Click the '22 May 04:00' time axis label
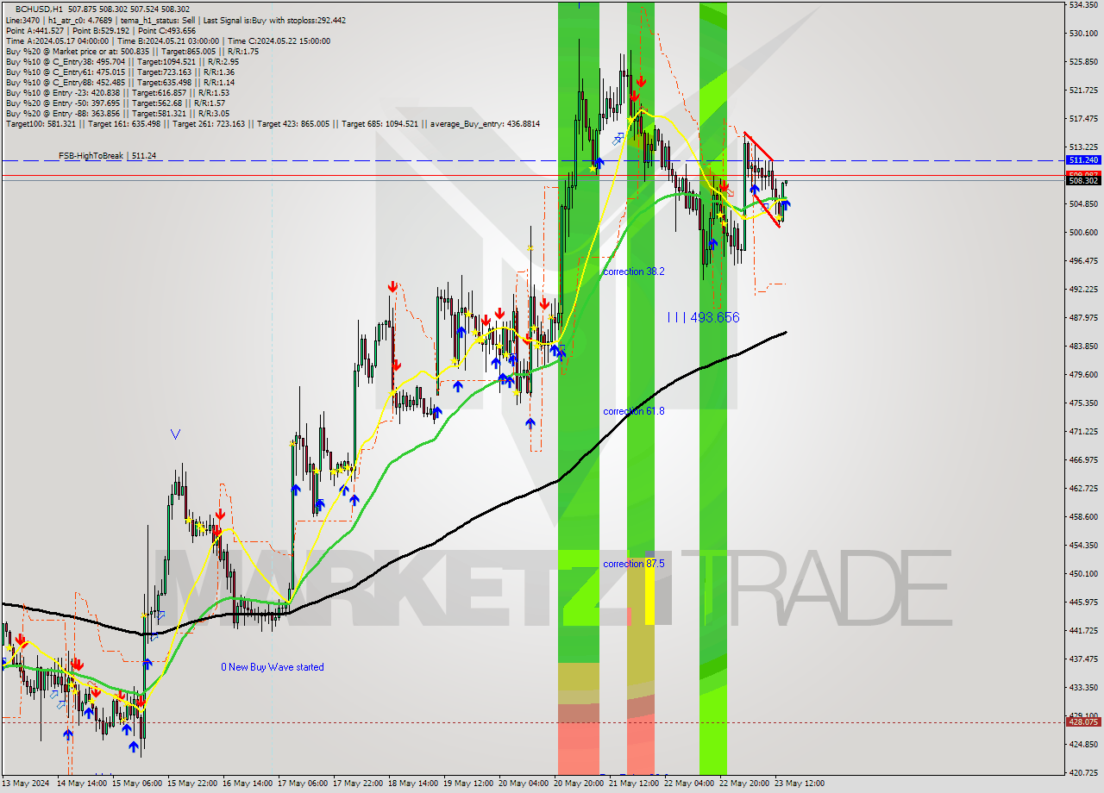The image size is (1104, 793). point(689,784)
